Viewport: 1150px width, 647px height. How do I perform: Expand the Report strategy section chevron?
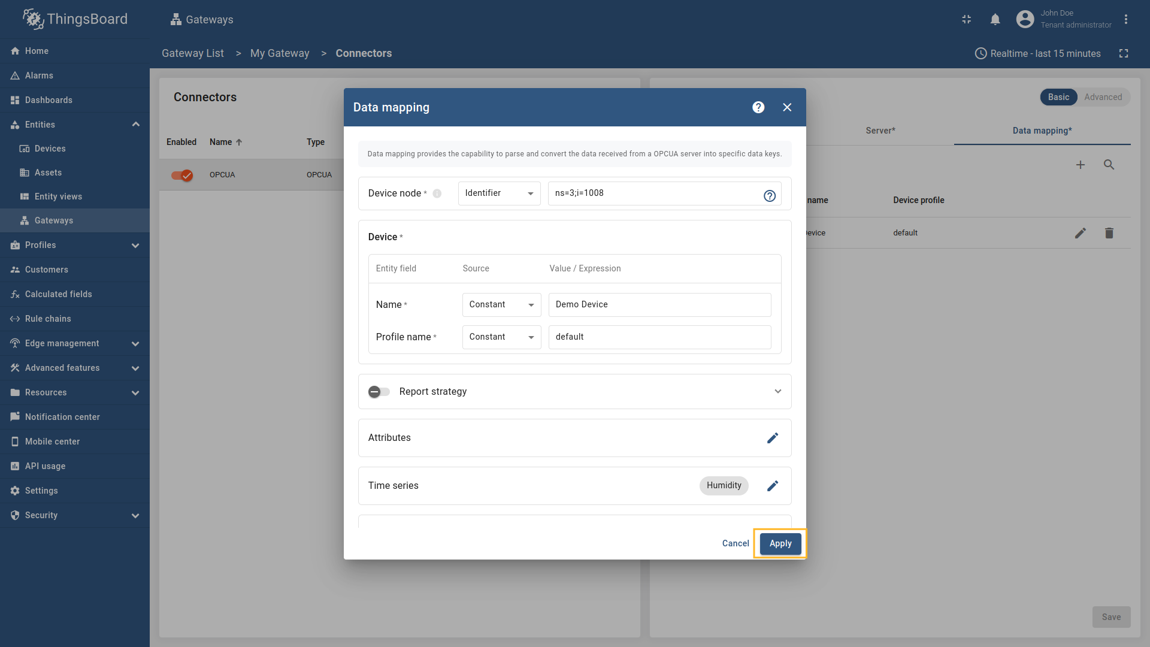point(777,391)
